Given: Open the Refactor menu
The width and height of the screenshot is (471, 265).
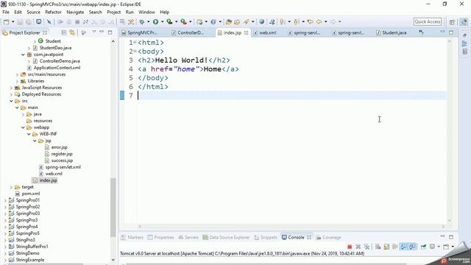Looking at the screenshot, I should coord(53,12).
